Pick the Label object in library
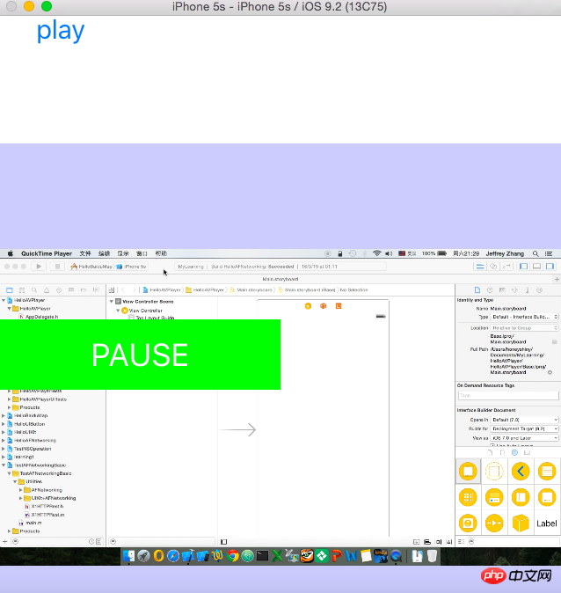 pos(547,523)
